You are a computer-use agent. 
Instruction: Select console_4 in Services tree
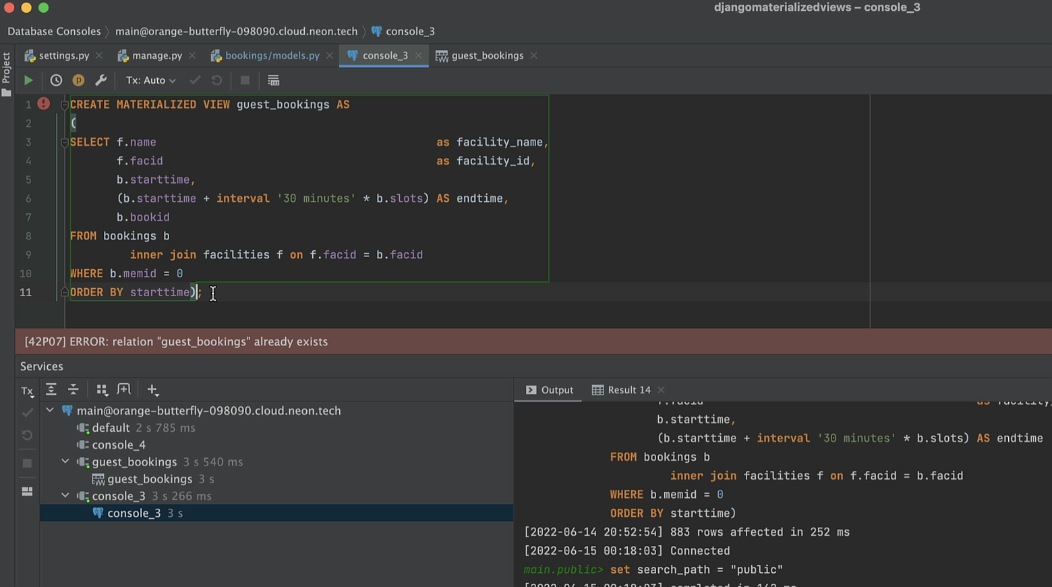119,445
